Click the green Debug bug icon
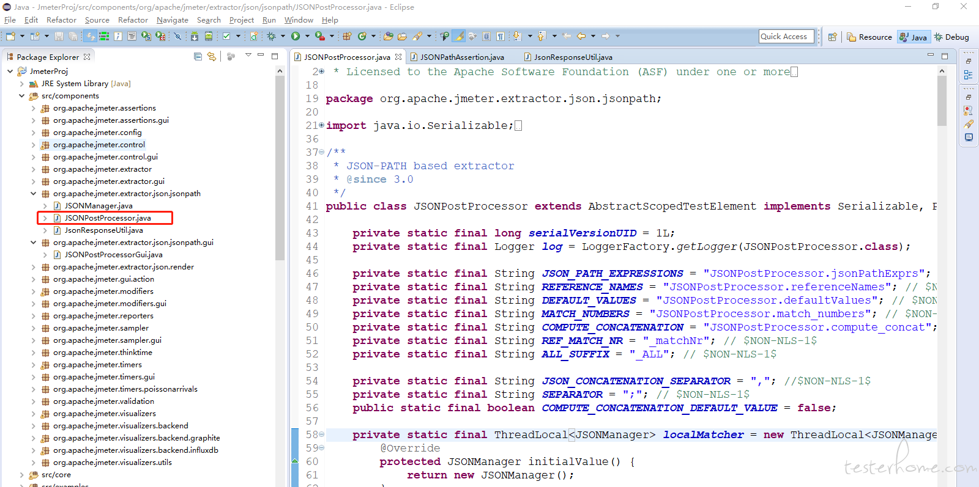The width and height of the screenshot is (979, 487). point(271,37)
